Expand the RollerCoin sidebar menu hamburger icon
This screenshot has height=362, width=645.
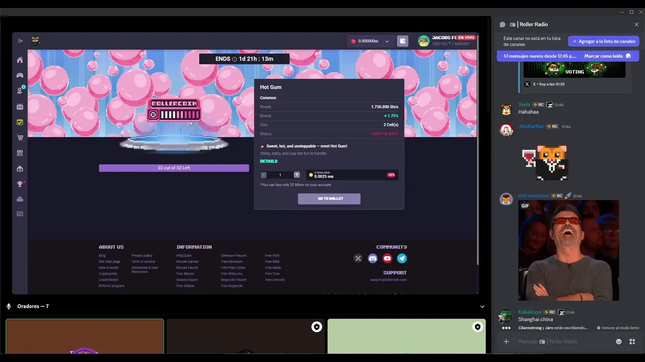[x=20, y=41]
